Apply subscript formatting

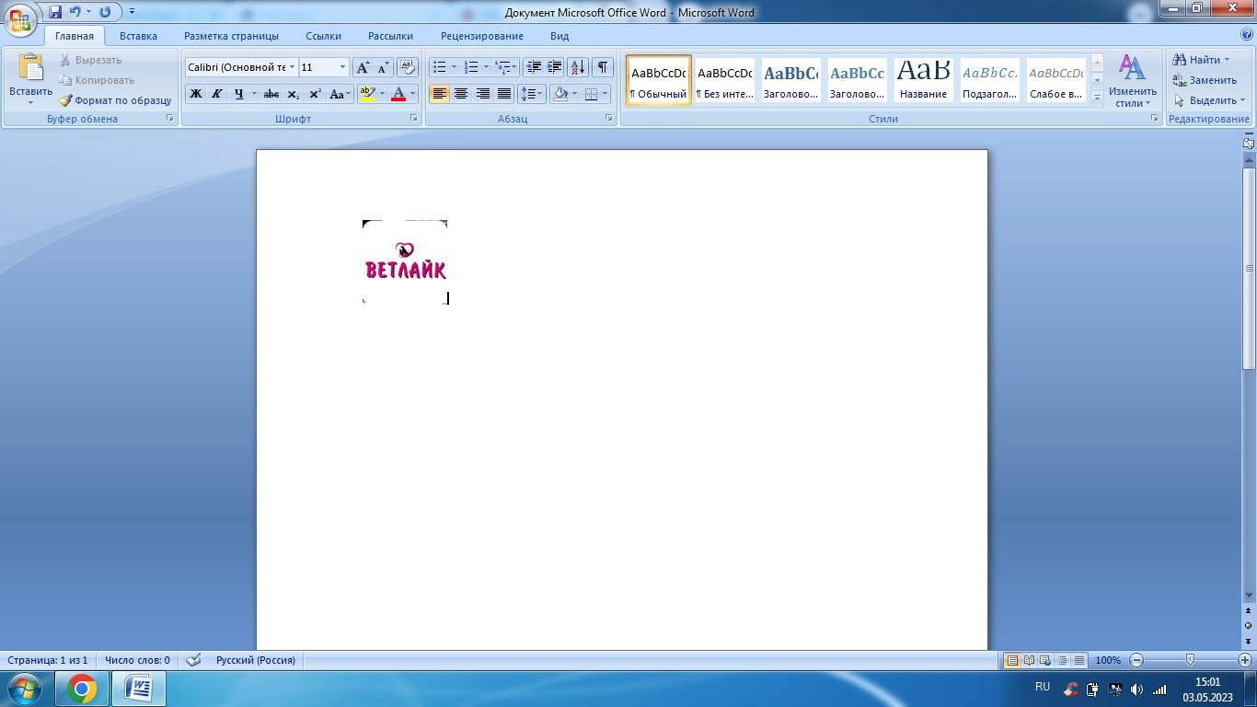(293, 94)
